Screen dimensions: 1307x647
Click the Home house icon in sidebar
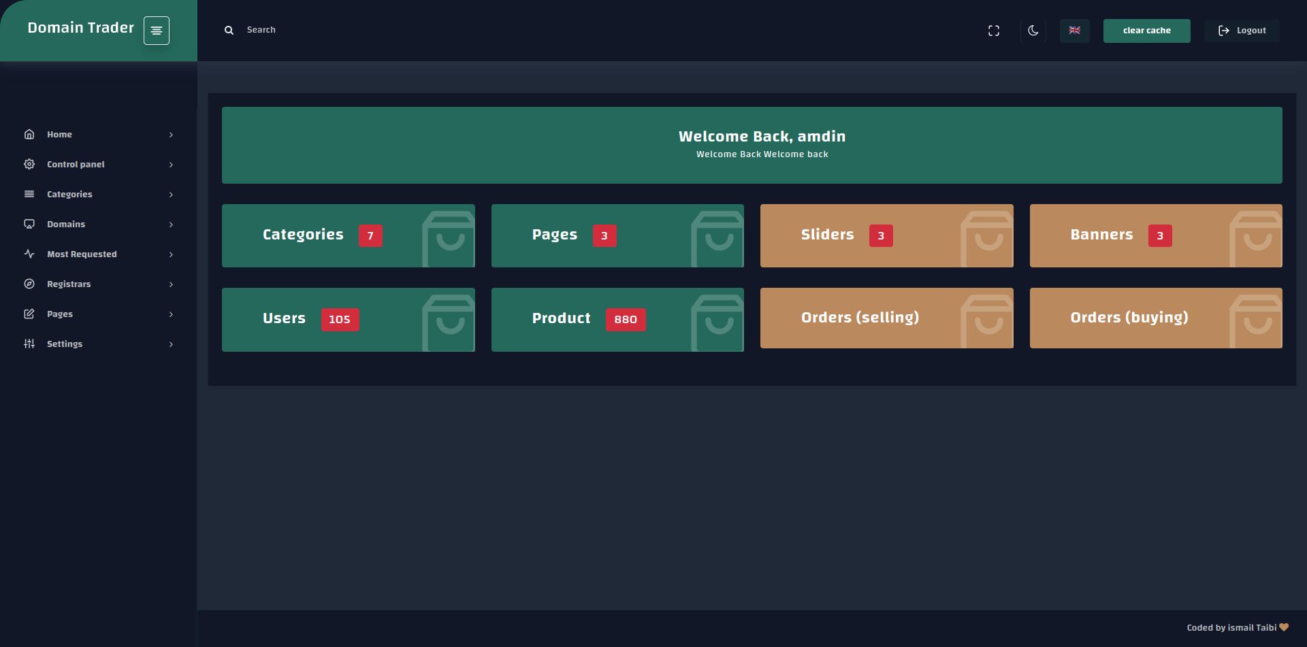29,134
